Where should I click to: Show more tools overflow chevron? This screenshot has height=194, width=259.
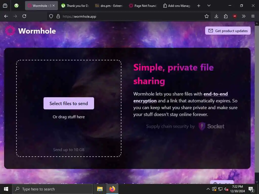point(244,16)
